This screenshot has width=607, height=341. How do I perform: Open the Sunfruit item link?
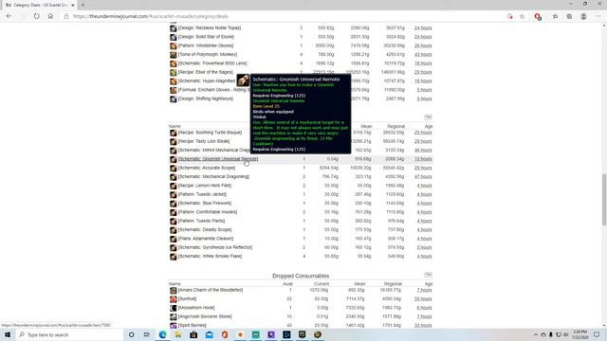[188, 299]
